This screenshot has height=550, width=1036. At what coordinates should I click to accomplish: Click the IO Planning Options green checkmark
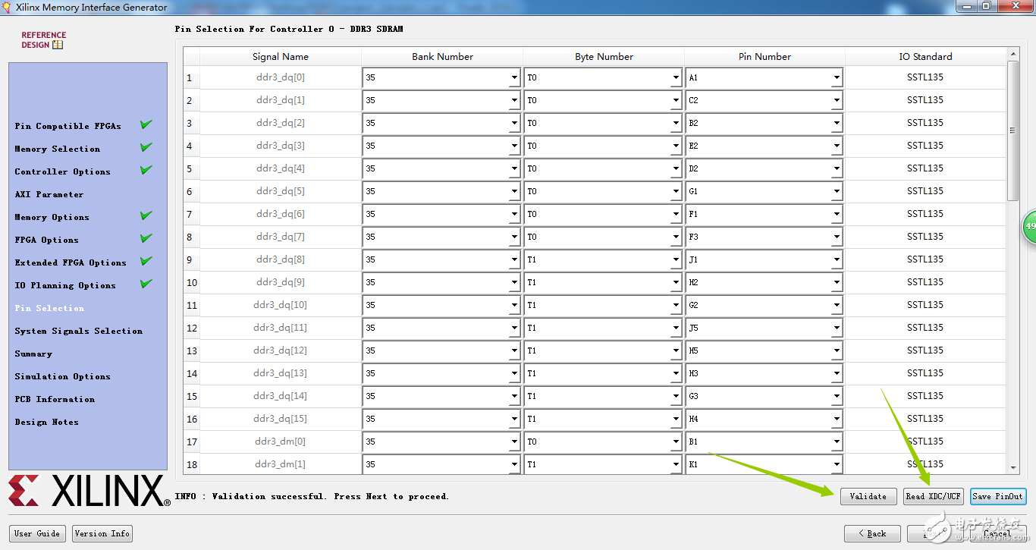tap(146, 284)
